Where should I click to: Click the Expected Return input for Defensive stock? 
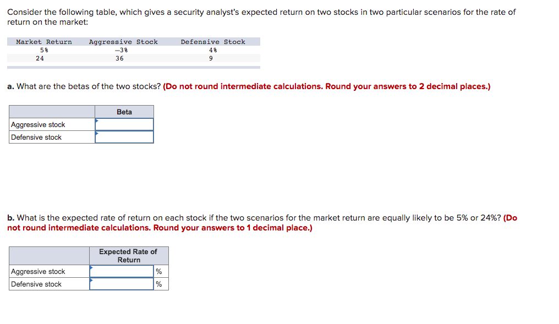[122, 283]
